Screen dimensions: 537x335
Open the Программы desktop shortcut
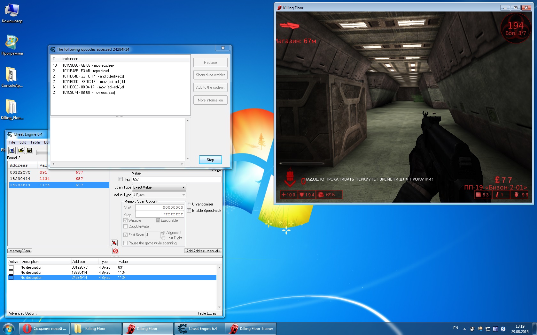(x=12, y=45)
